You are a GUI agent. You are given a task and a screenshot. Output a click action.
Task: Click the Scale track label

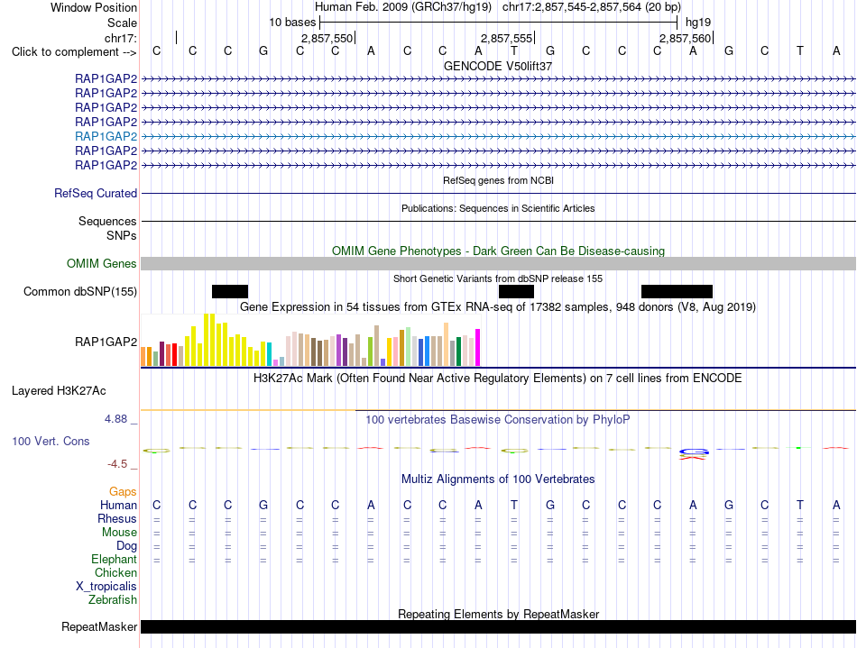122,23
